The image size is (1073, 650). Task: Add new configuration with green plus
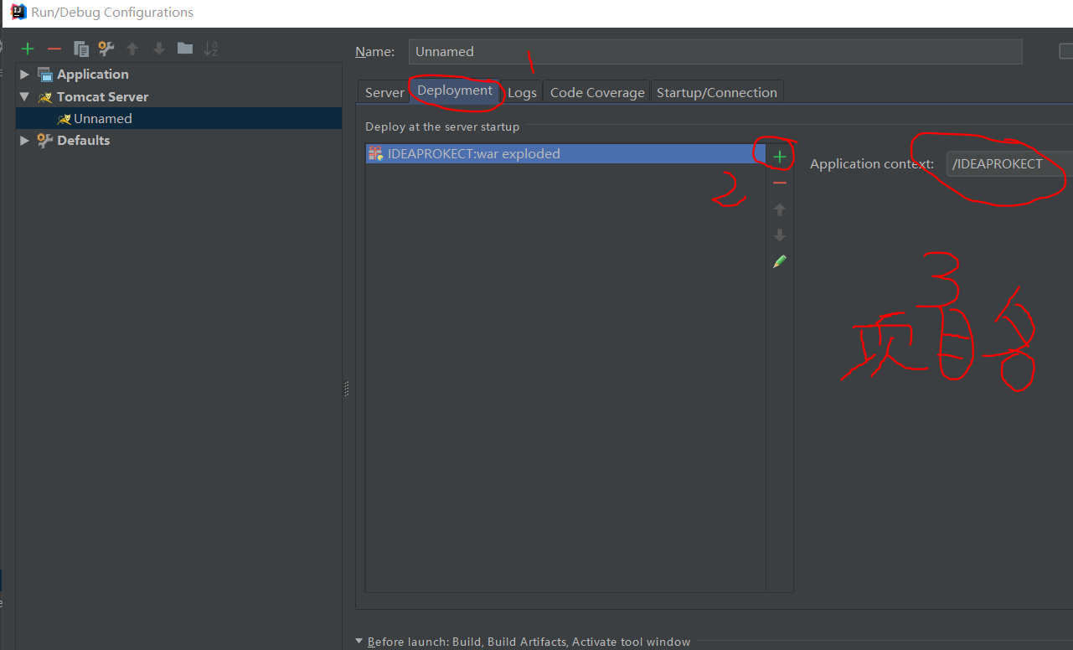coord(28,49)
